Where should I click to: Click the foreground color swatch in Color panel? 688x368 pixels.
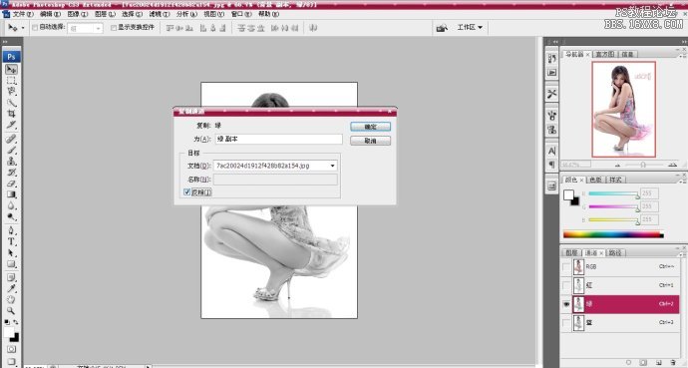point(568,194)
